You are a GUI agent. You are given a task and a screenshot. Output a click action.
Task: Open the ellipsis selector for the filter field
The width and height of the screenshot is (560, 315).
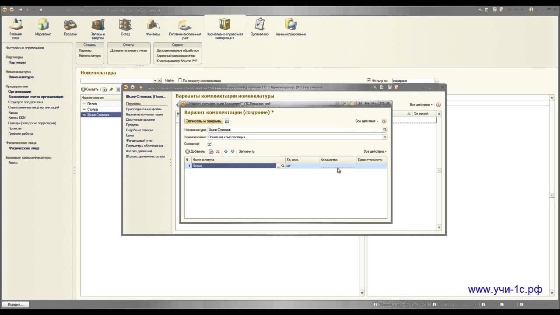(437, 80)
